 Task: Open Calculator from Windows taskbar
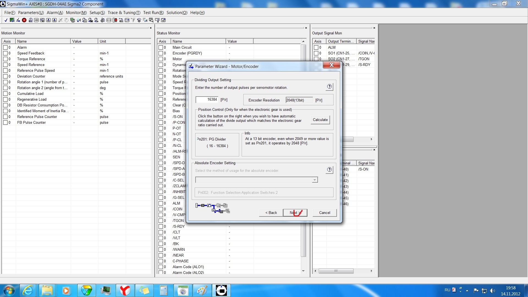click(163, 290)
